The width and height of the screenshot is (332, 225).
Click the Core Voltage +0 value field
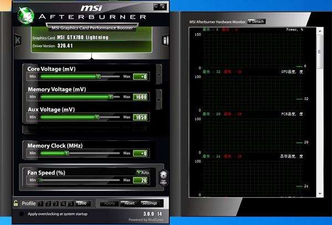click(141, 76)
